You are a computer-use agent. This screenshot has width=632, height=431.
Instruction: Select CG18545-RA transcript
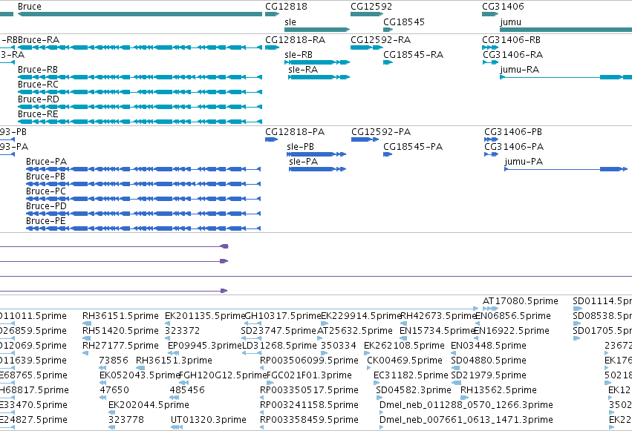coord(388,62)
